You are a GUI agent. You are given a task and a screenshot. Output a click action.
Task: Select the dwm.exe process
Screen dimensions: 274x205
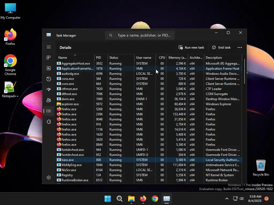(x=149, y=99)
